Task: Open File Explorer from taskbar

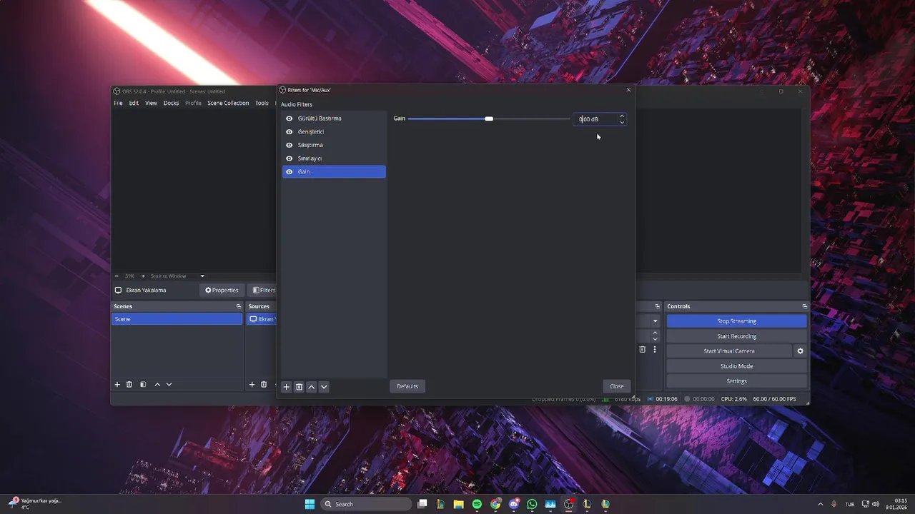Action: (458, 504)
